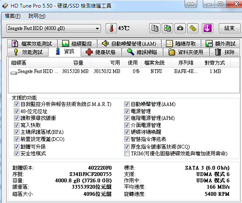Select the Seagate Fast HDD partition row
This screenshot has width=242, height=203.
124,71
